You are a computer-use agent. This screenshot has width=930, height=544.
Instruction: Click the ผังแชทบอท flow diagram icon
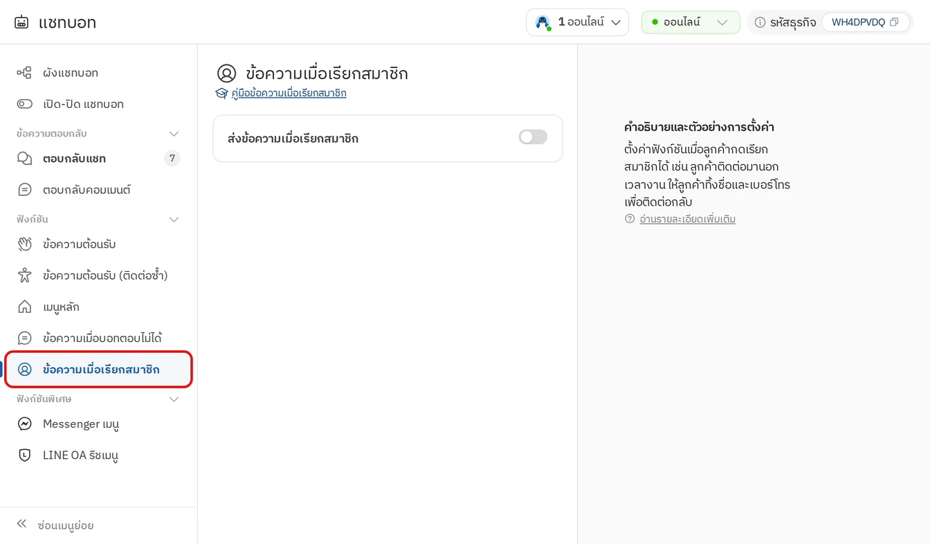click(x=24, y=73)
